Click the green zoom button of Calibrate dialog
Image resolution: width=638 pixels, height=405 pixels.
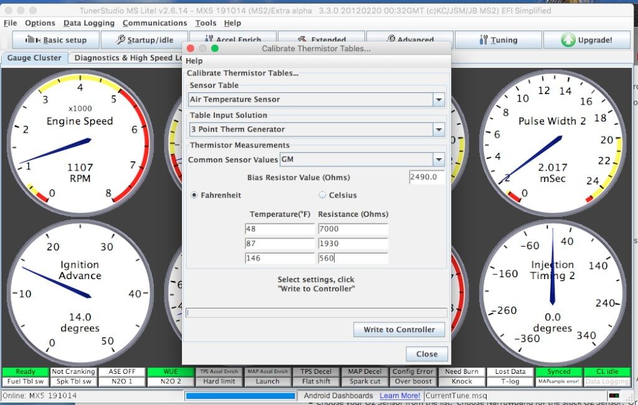215,49
